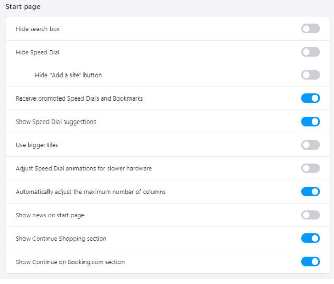Disable automatic maximum number of columns toggle

[311, 192]
